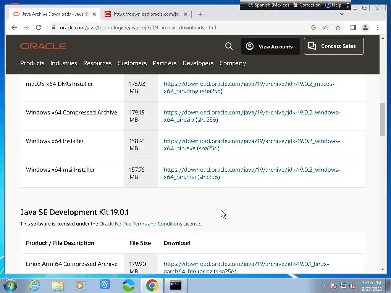Click the Google icon in address bar
The image size is (391, 293).
[313, 27]
